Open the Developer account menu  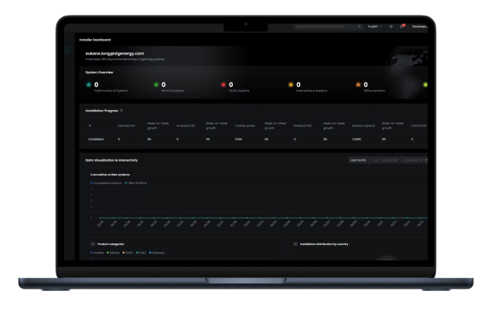click(420, 27)
